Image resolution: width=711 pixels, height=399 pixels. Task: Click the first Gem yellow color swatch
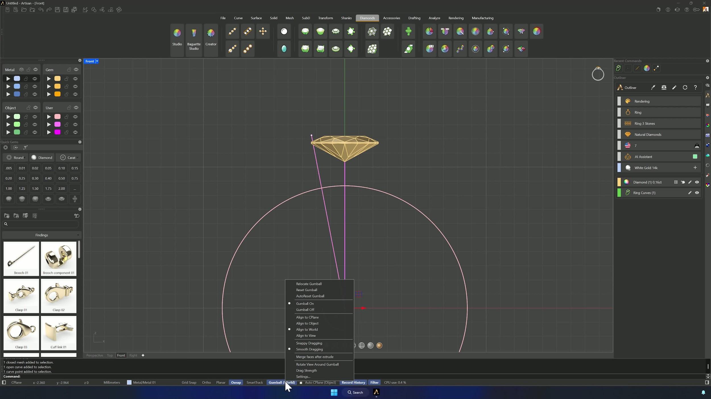57,79
